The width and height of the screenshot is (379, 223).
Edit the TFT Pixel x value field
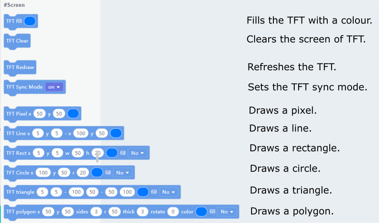40,114
